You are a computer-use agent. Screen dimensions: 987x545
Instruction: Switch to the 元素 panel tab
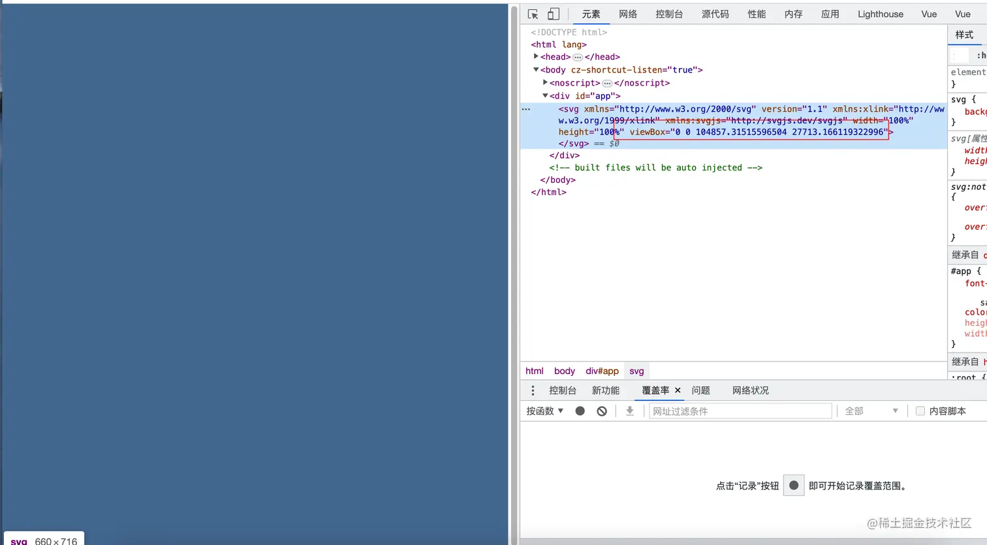pos(591,14)
